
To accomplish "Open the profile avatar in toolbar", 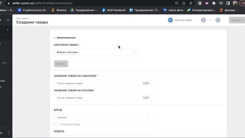I will click(235, 3).
